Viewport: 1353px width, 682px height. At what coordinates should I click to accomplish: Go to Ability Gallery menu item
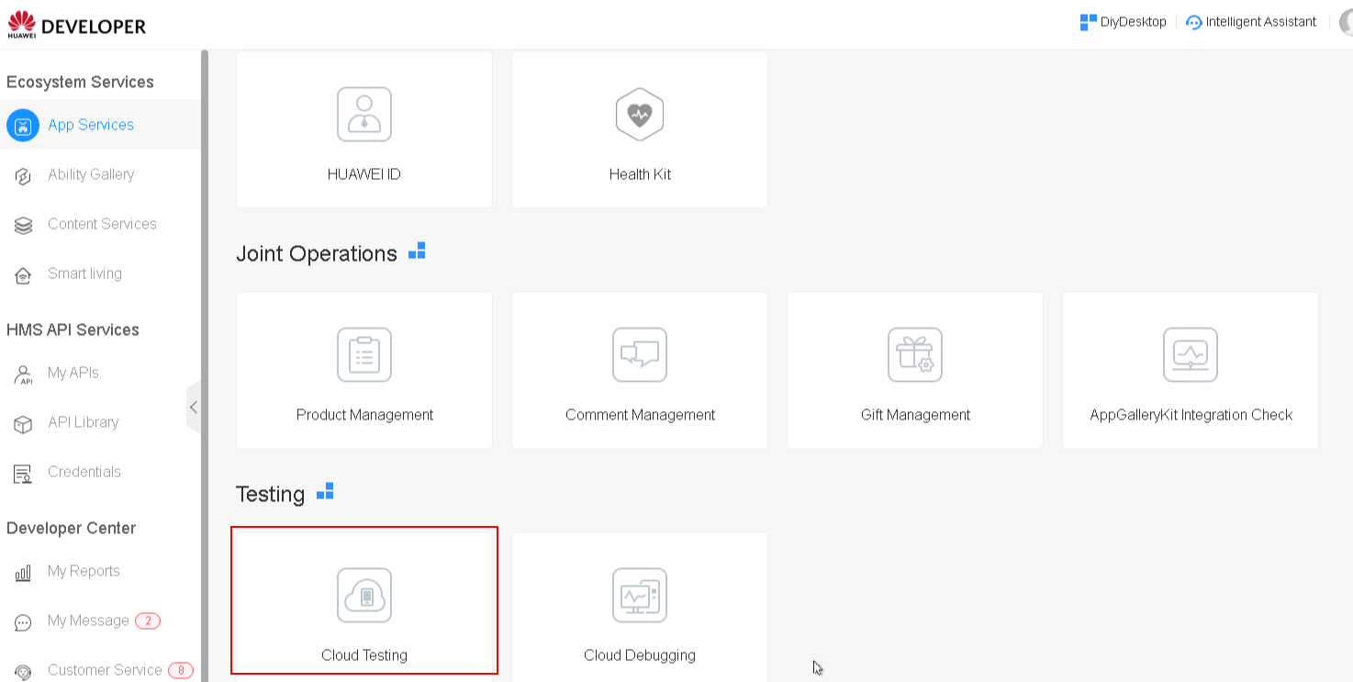pos(91,174)
